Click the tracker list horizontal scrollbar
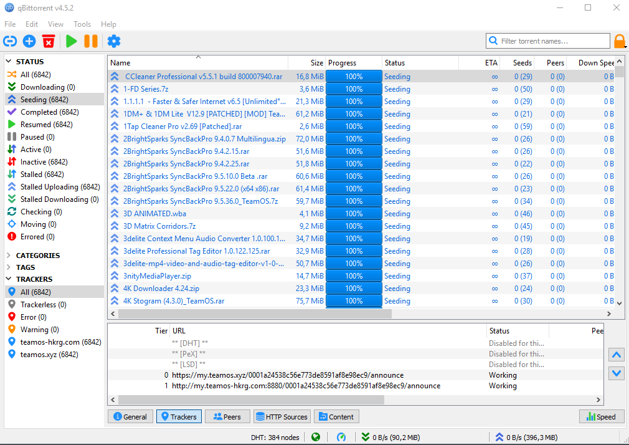The width and height of the screenshot is (629, 445). (x=251, y=400)
